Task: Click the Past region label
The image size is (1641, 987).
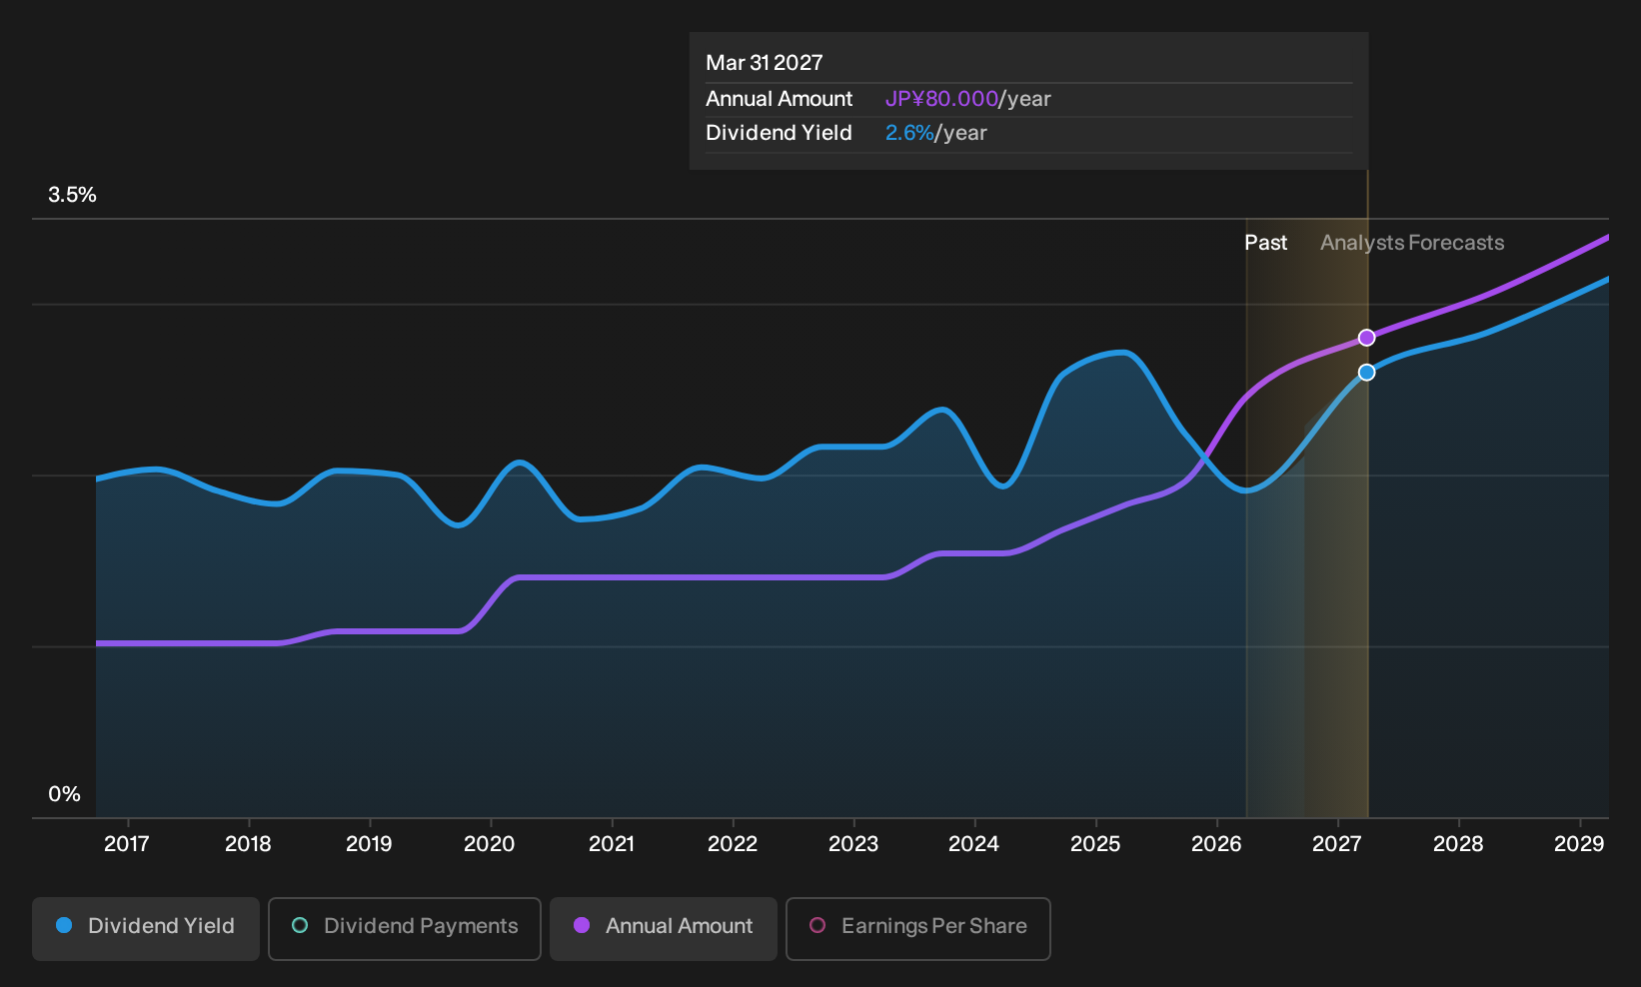Action: point(1265,243)
